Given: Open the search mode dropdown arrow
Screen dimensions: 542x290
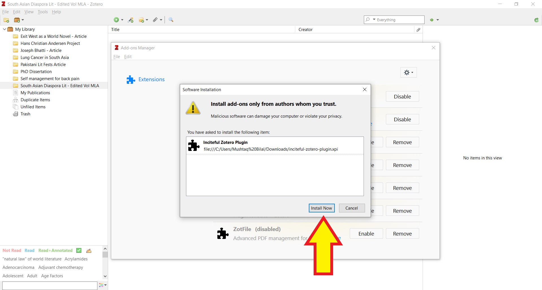Looking at the screenshot, I should click(374, 19).
